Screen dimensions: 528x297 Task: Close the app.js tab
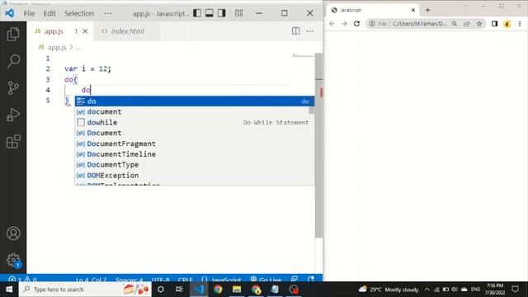tap(85, 31)
